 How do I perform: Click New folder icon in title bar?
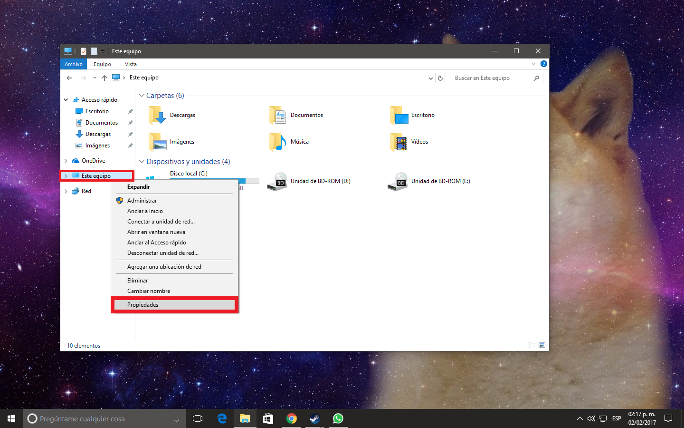(x=94, y=51)
